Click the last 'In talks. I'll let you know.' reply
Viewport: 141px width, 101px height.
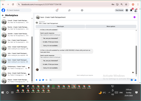click(x=50, y=64)
